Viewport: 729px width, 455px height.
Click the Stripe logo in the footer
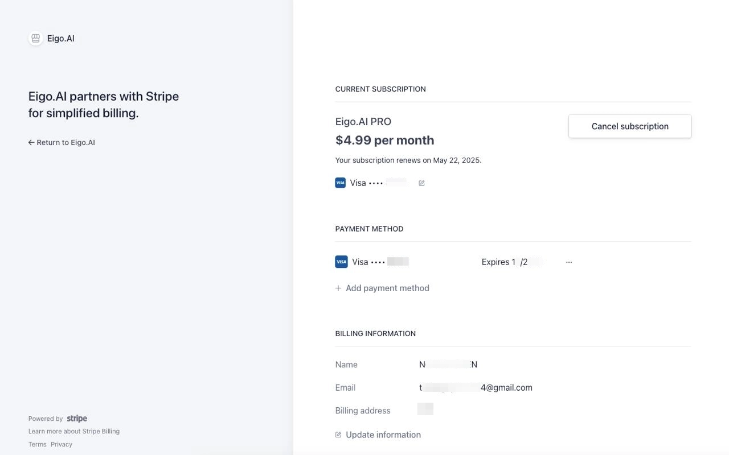(x=77, y=419)
